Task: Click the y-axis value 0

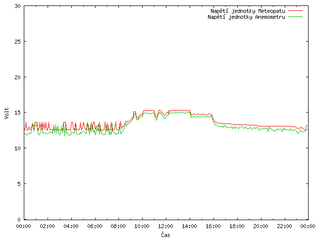Action: [19, 219]
